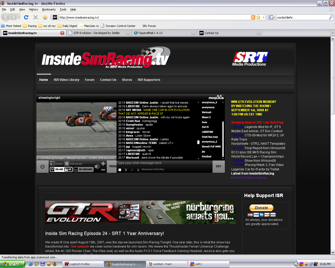Start the nordschliefe search with magnifier icon
The image size is (335, 268).
331,17
